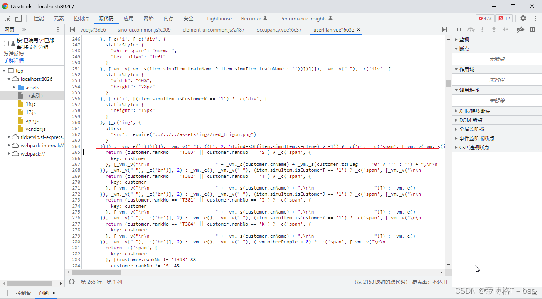Viewport: 542px width, 299px height.
Task: Switch to the 性能 panel
Action: point(39,18)
